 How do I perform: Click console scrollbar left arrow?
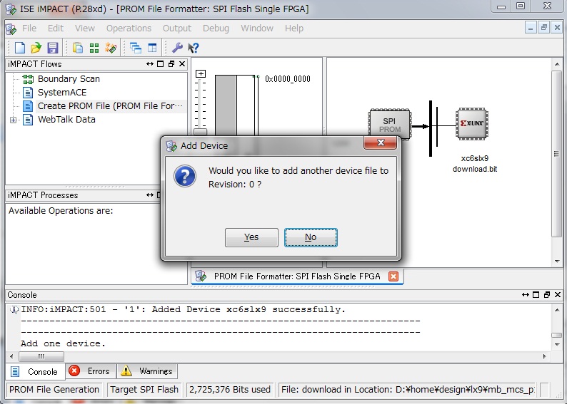pyautogui.click(x=11, y=356)
